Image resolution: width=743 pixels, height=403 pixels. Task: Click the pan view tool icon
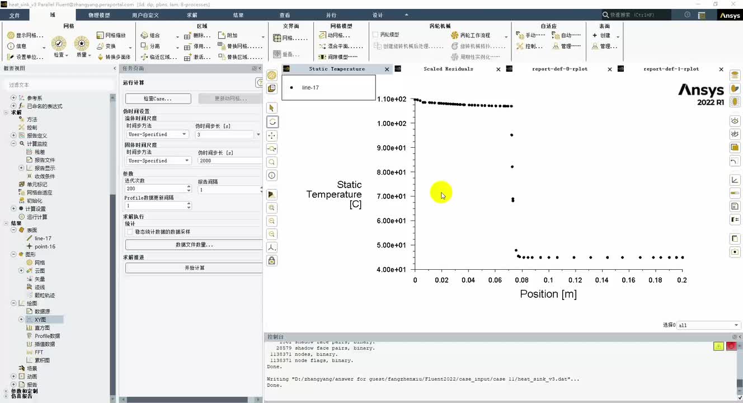(272, 135)
